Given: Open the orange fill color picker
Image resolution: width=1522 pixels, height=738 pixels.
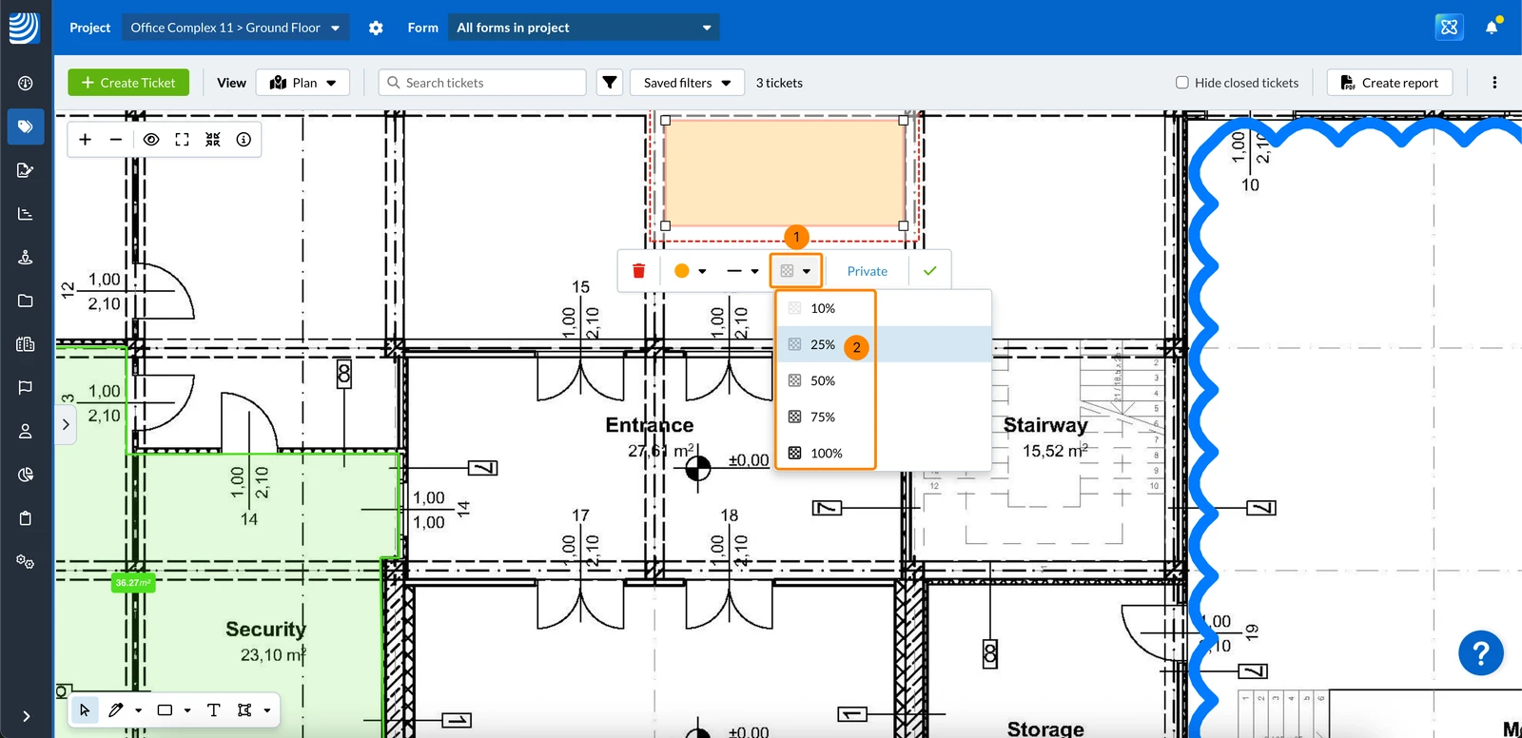Looking at the screenshot, I should coord(690,271).
